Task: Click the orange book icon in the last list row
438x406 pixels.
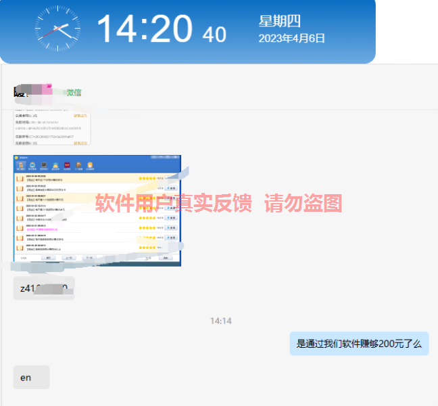Action: coord(20,248)
